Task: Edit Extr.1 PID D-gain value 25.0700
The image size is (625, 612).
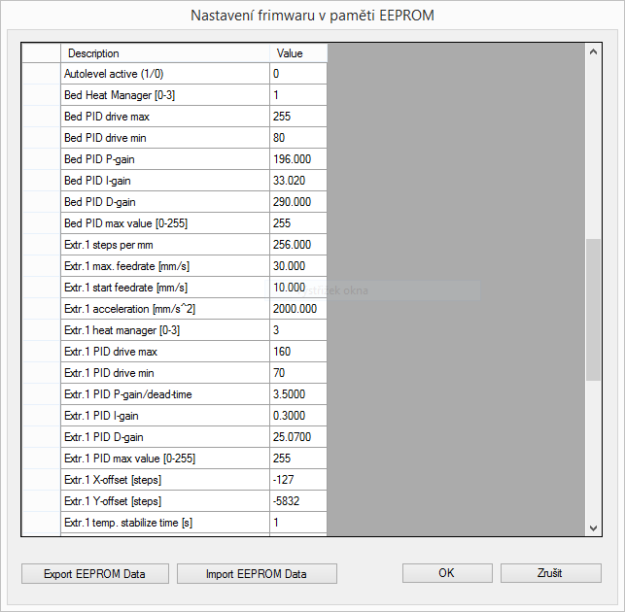Action: pyautogui.click(x=298, y=437)
